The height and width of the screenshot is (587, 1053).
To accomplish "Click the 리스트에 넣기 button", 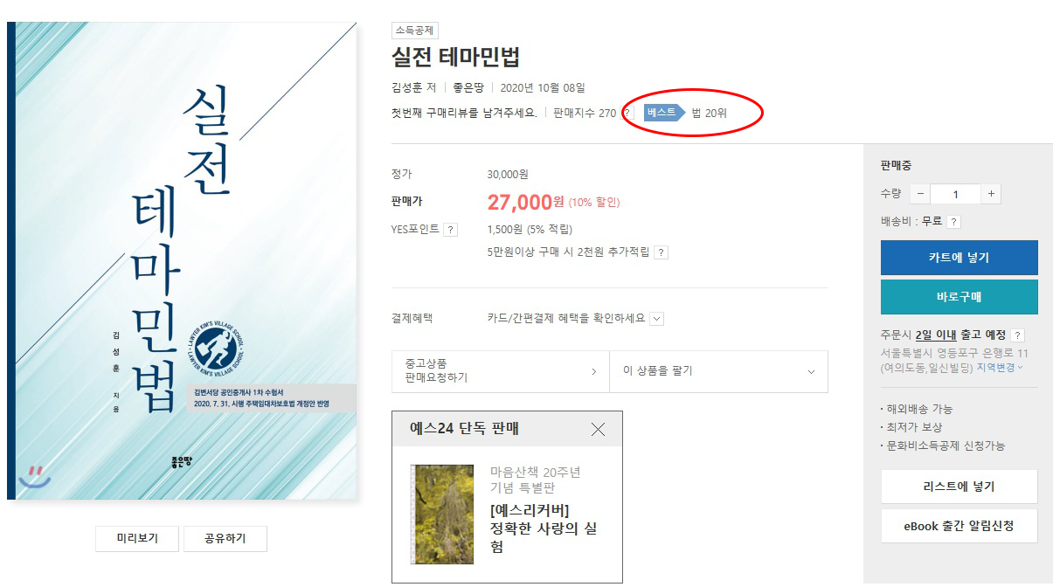I will click(x=959, y=487).
